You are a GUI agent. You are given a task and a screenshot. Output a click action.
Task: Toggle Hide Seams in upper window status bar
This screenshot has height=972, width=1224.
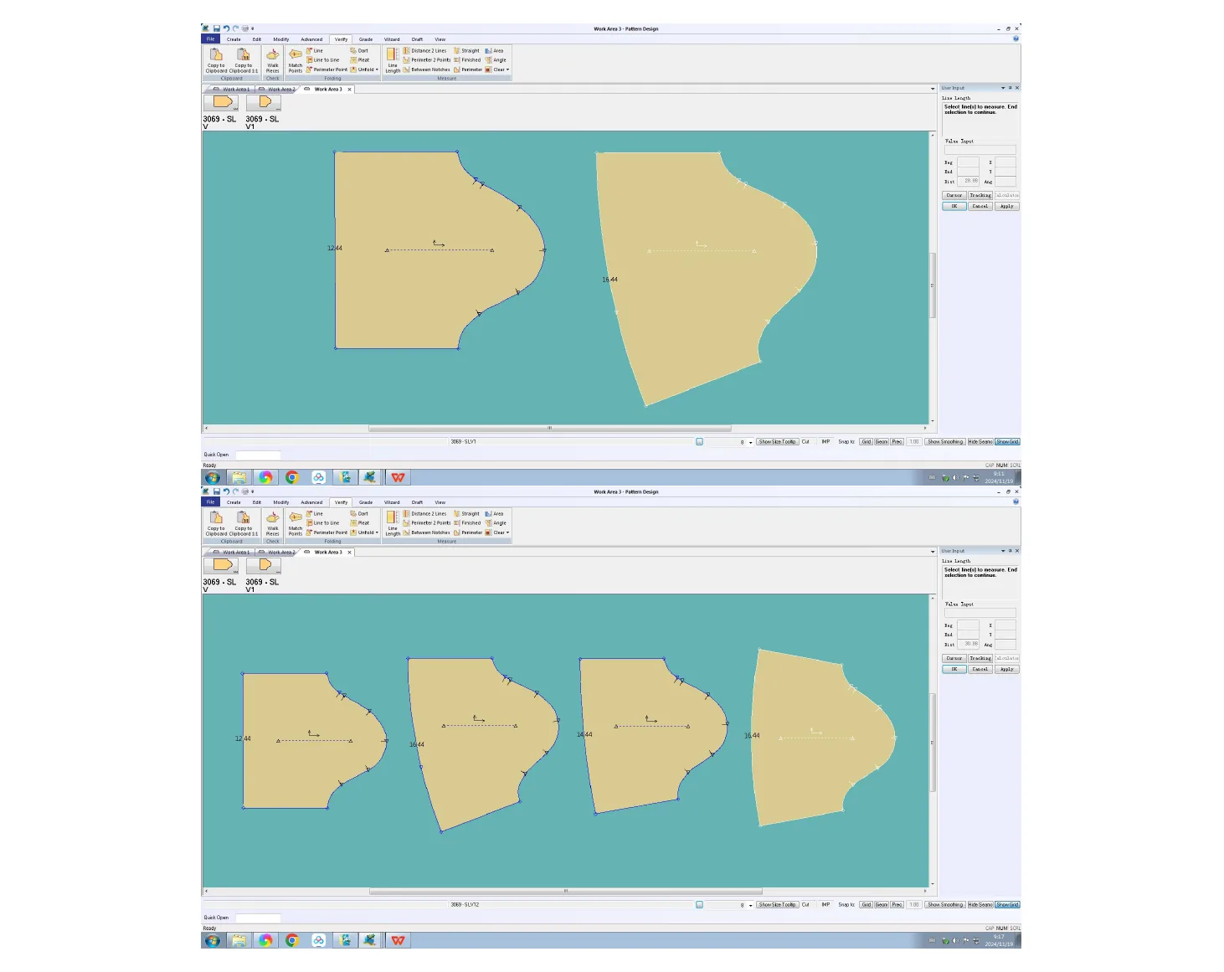980,442
